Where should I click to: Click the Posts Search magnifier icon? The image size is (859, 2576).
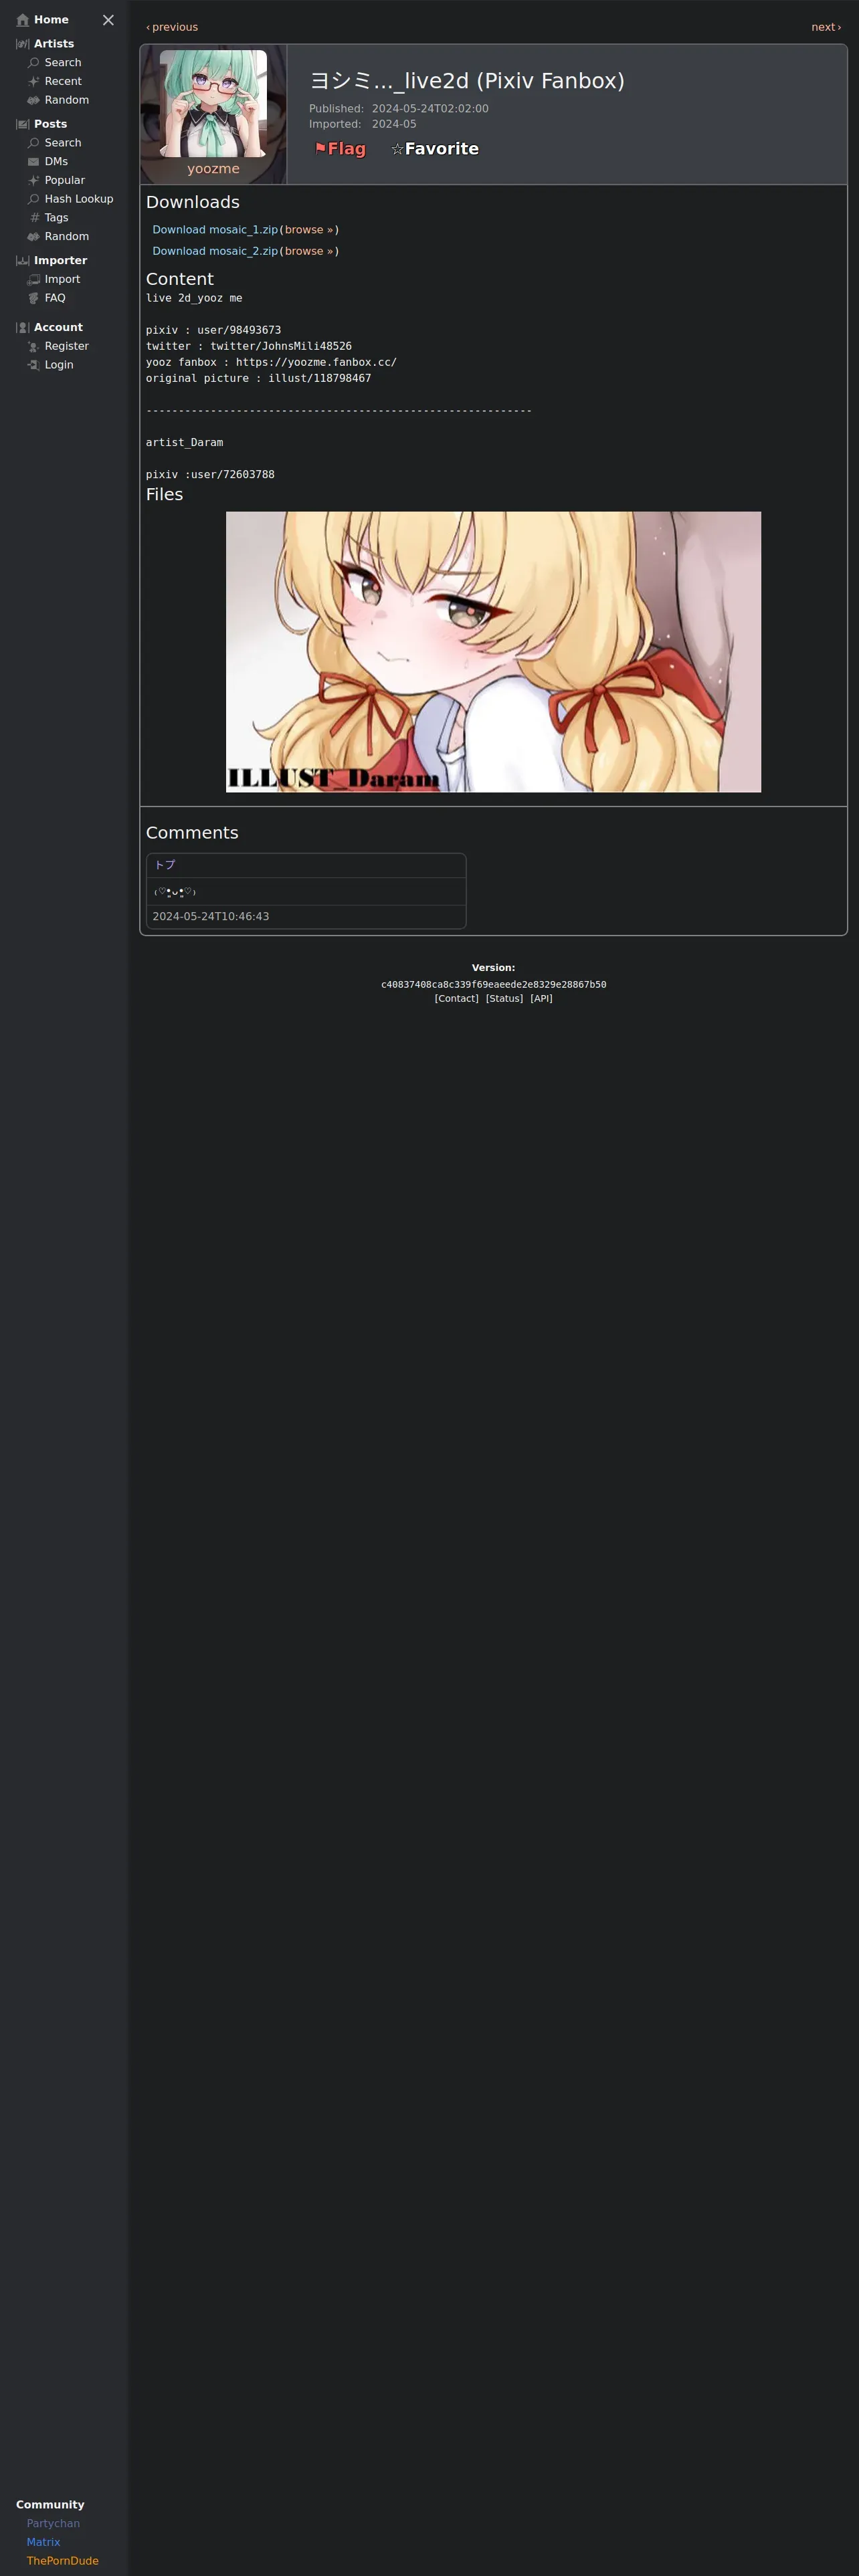[33, 143]
